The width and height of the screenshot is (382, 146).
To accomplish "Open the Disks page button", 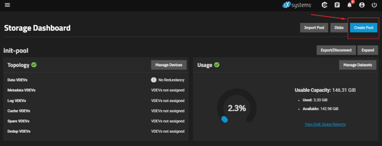I will (339, 28).
